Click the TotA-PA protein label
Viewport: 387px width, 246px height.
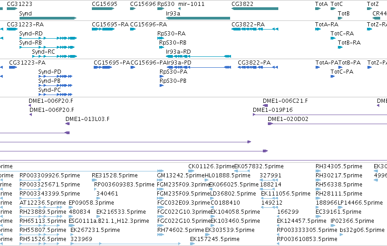pos(327,63)
